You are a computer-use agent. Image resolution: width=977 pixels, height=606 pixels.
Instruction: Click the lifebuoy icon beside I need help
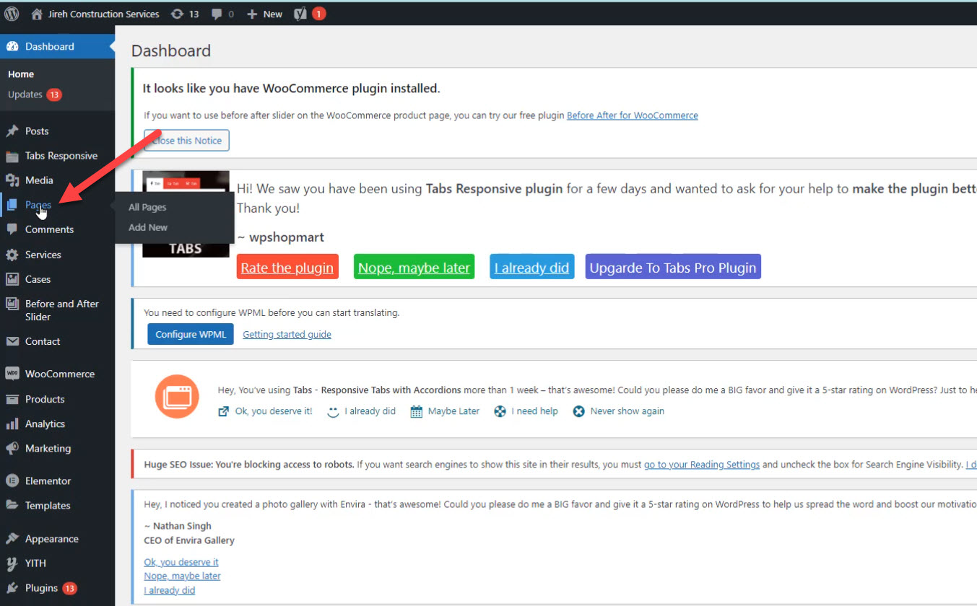click(x=500, y=412)
